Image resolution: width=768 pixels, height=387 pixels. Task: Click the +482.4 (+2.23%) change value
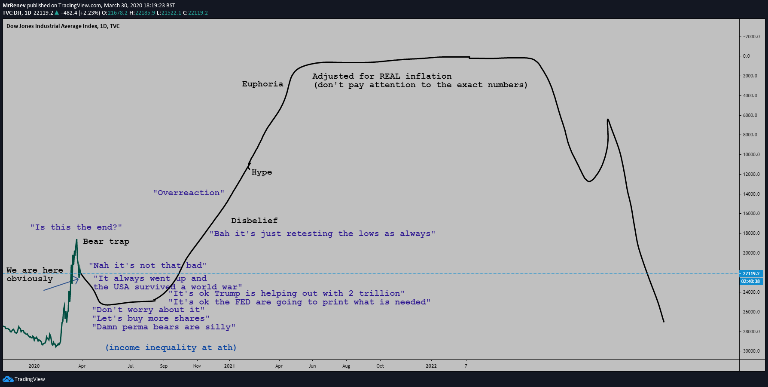point(80,13)
